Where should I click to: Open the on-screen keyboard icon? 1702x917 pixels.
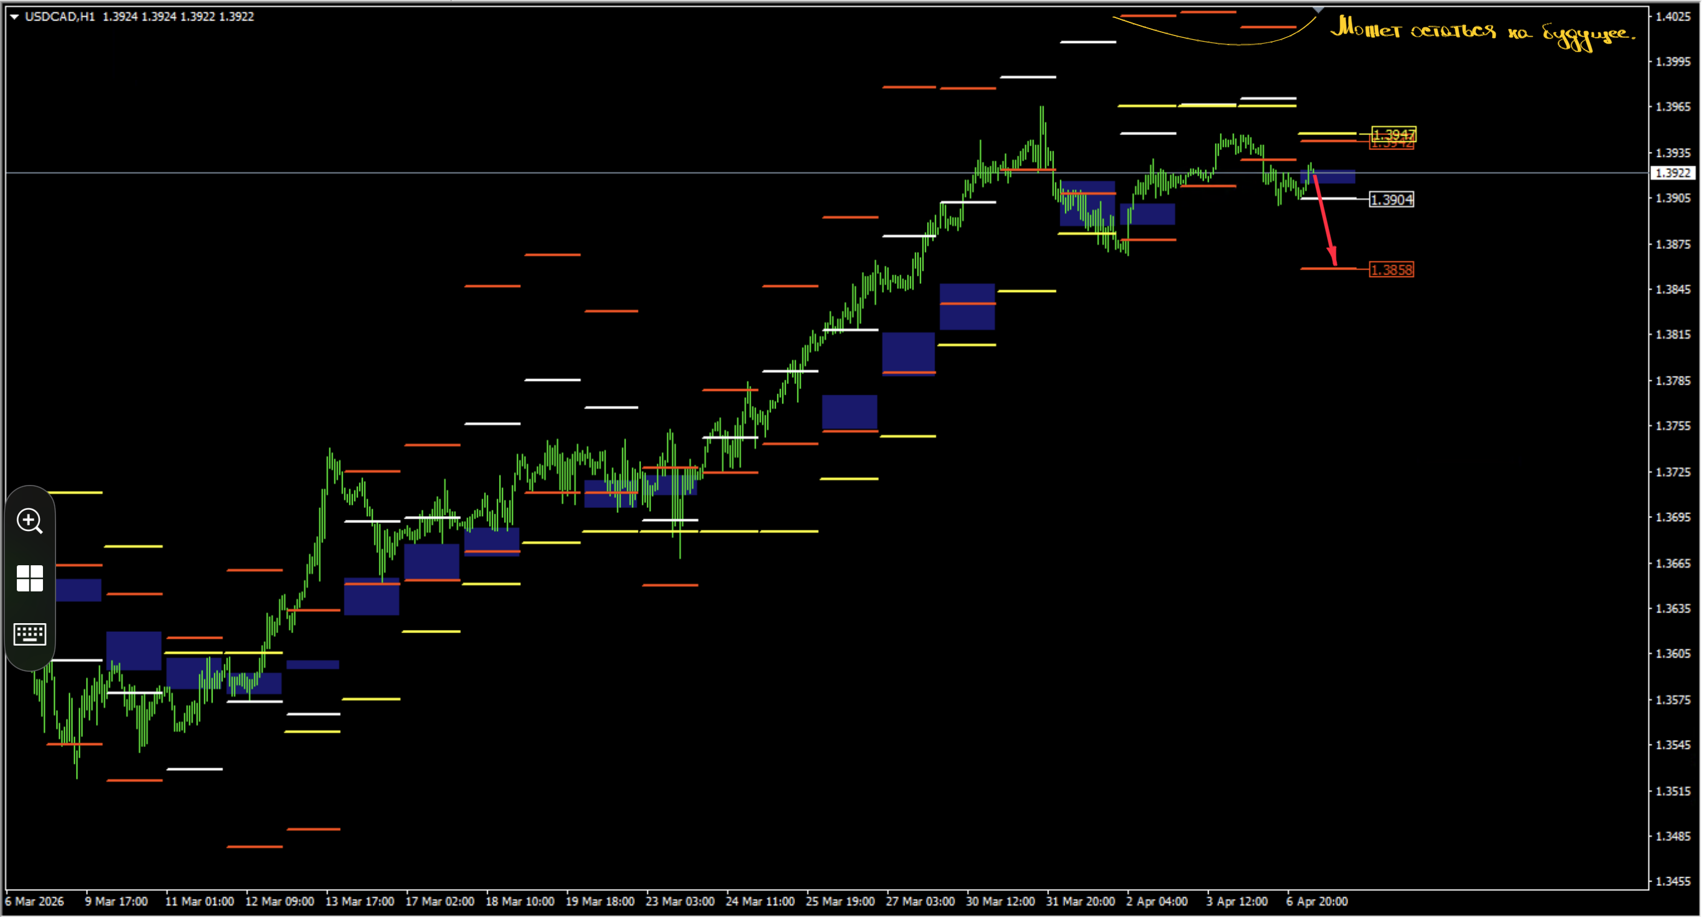click(29, 634)
